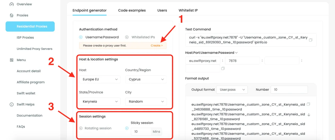Download the generated proxy list
Screen dimensions: 335x140
(x=309, y=114)
